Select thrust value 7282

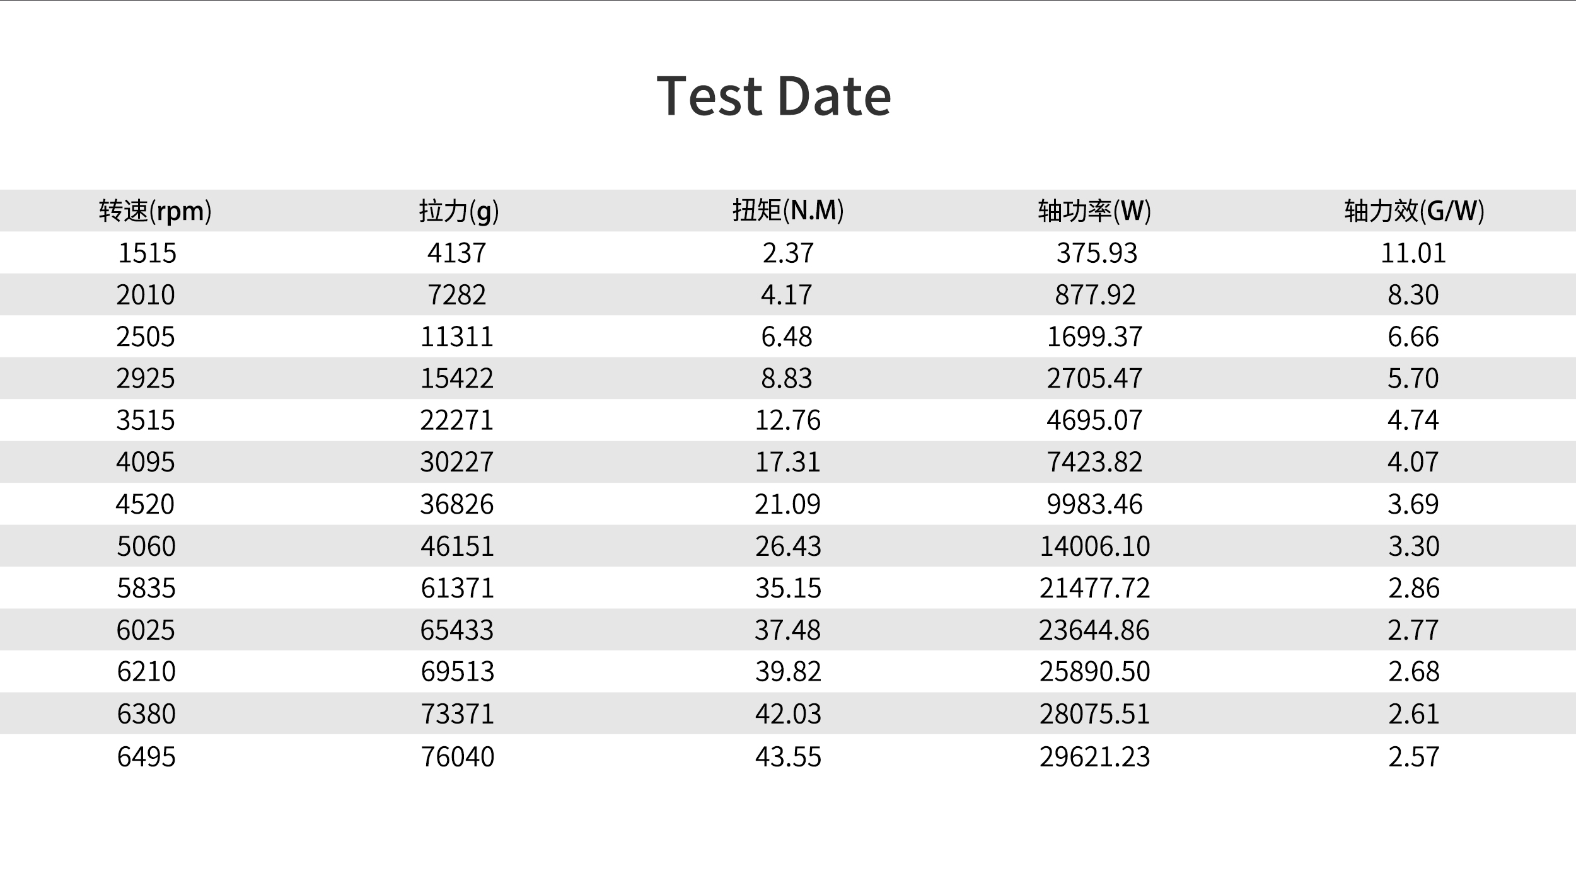click(x=457, y=295)
